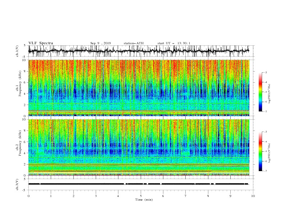The width and height of the screenshot is (285, 220).
Task: Click the '10' tick of ch.1 frequency axis
Action: (x=24, y=60)
